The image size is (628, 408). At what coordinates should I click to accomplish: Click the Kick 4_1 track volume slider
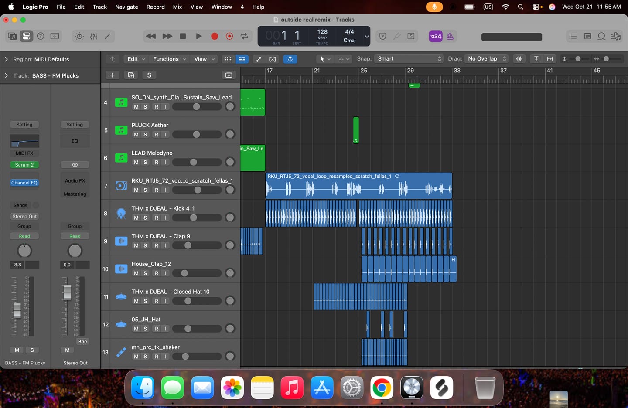tap(197, 218)
